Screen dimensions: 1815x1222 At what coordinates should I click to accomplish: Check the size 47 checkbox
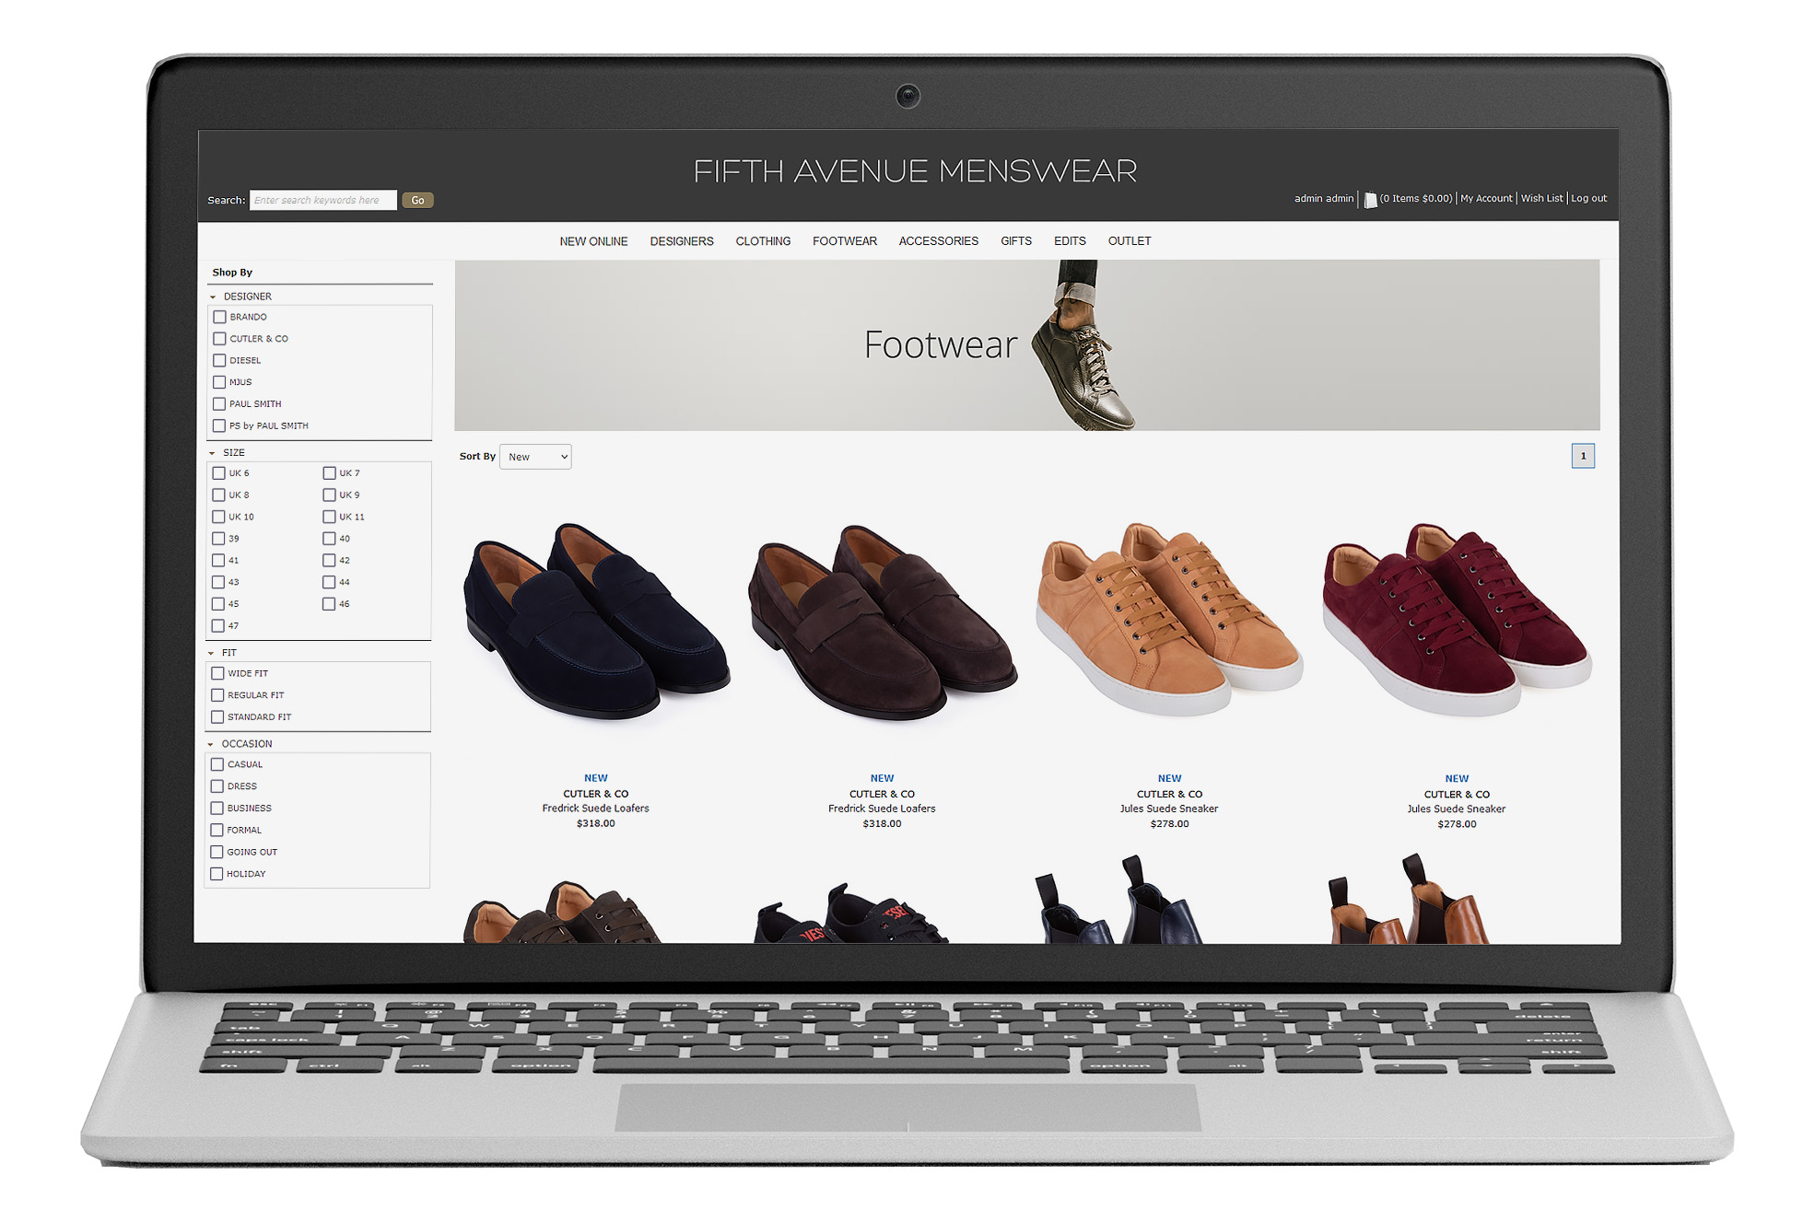[218, 625]
